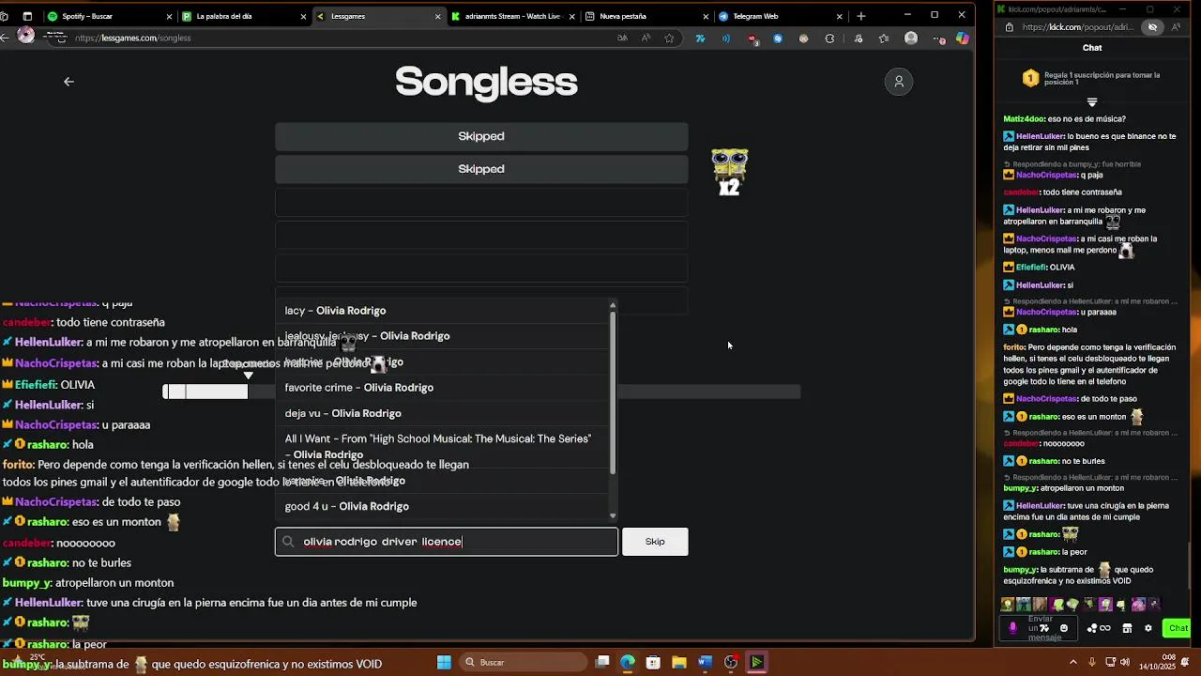
Task: Open the Kick chat shop icon
Action: (x=1127, y=628)
